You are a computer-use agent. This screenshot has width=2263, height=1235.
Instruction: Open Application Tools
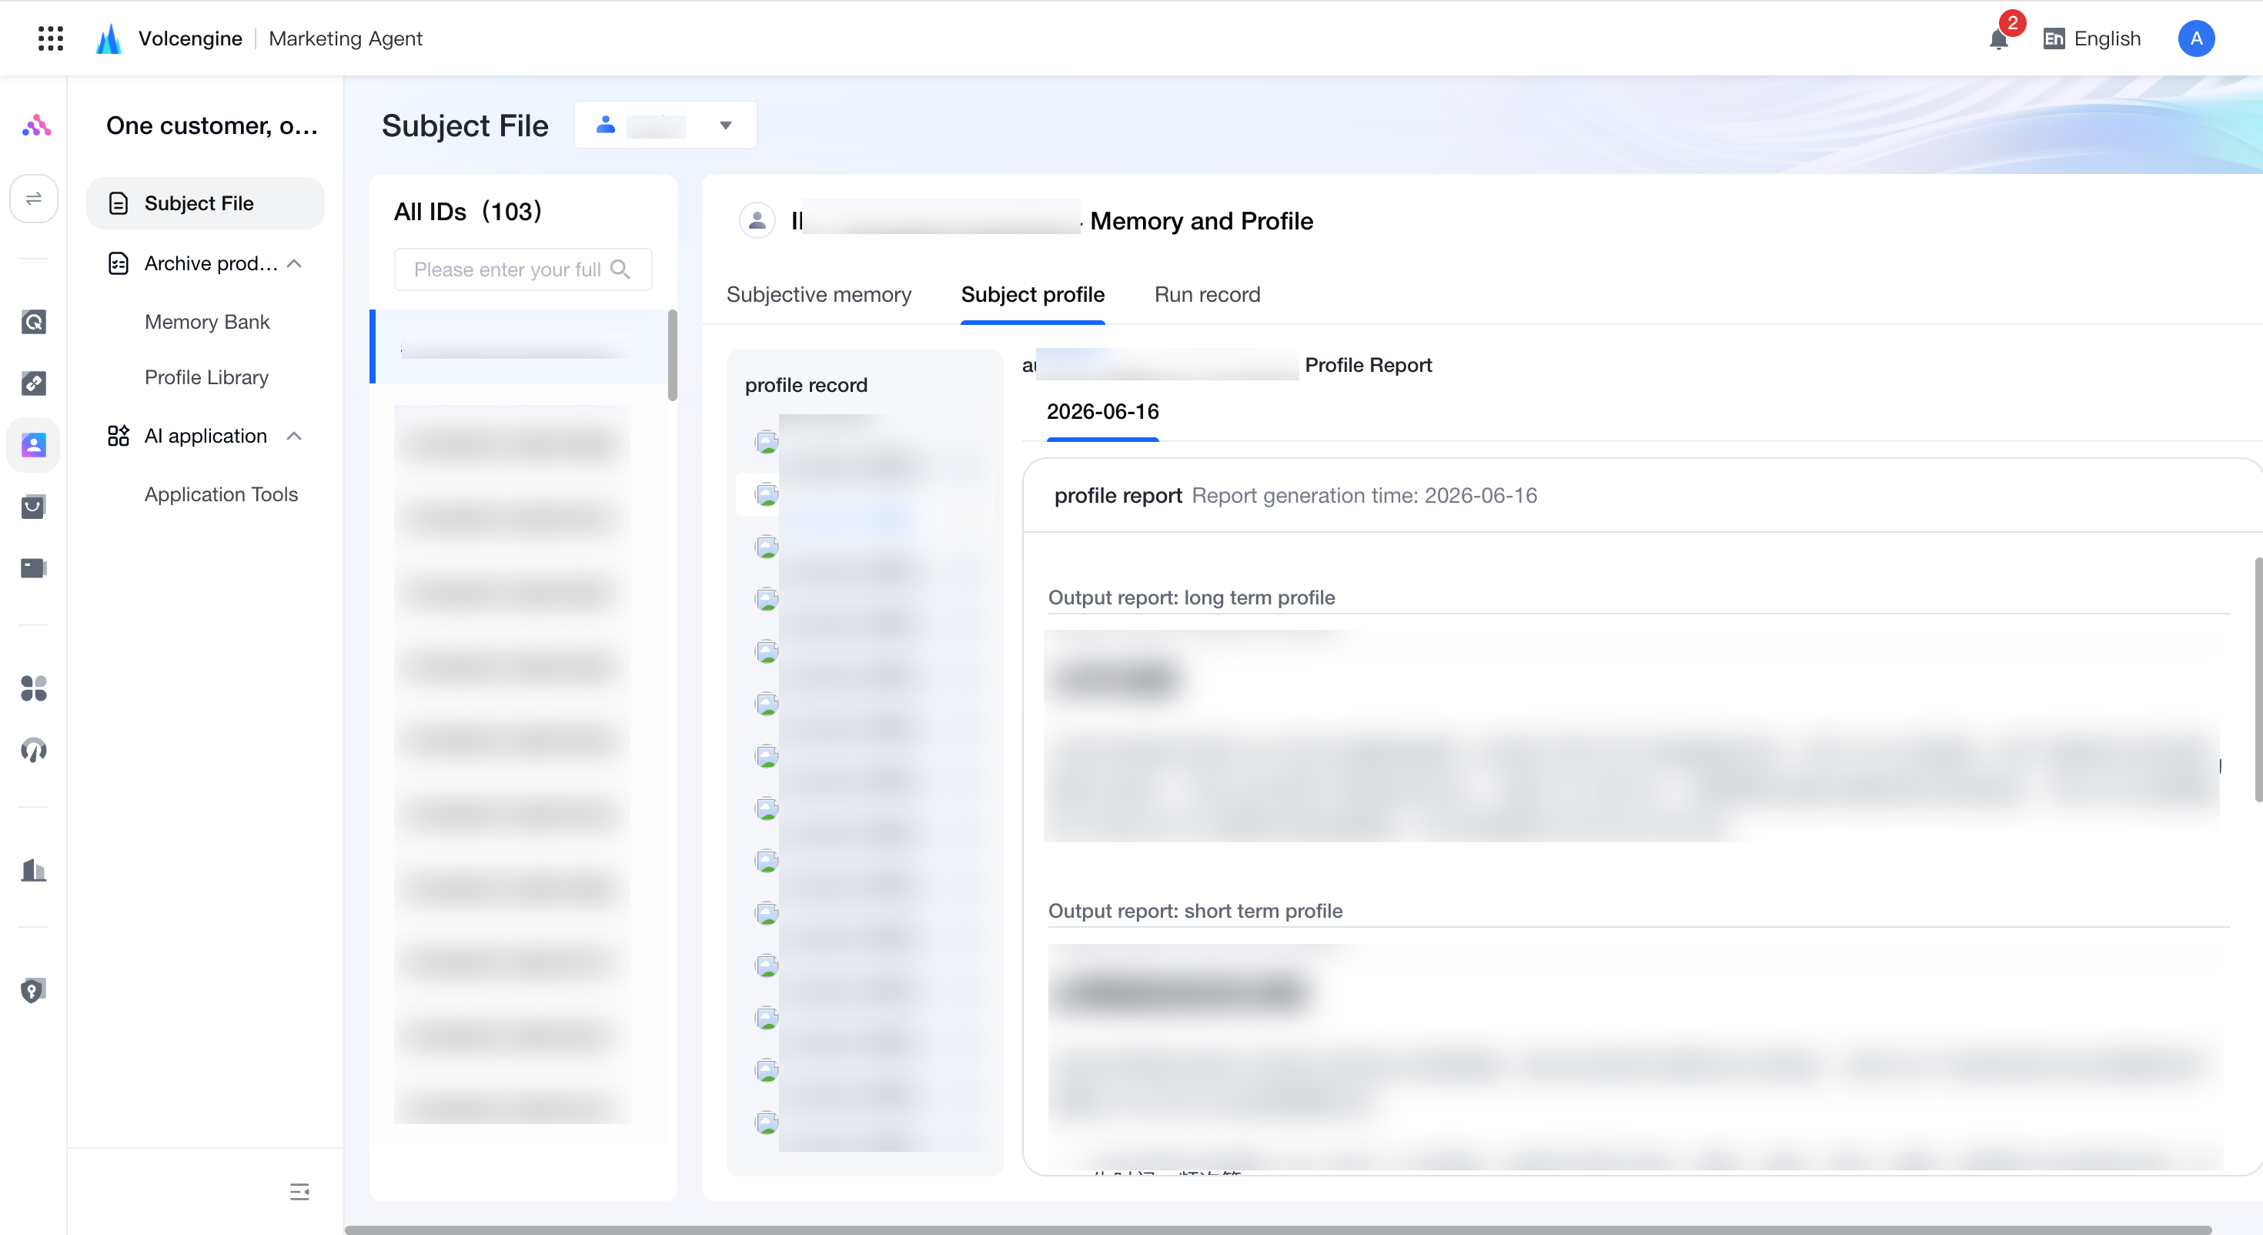pyautogui.click(x=222, y=494)
